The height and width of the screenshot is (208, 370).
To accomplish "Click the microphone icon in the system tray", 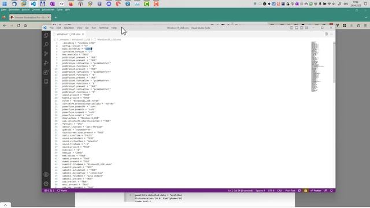I will 320,4.
